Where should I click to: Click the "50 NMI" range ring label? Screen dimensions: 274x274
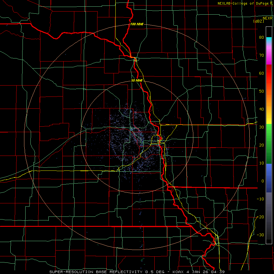click(x=137, y=81)
